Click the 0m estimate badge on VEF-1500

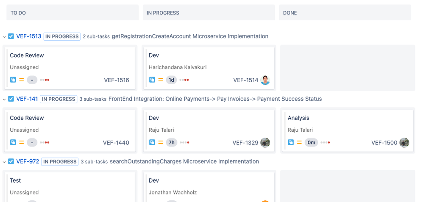pos(311,142)
